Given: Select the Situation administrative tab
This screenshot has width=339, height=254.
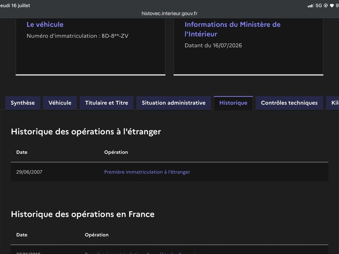Looking at the screenshot, I should pyautogui.click(x=174, y=103).
